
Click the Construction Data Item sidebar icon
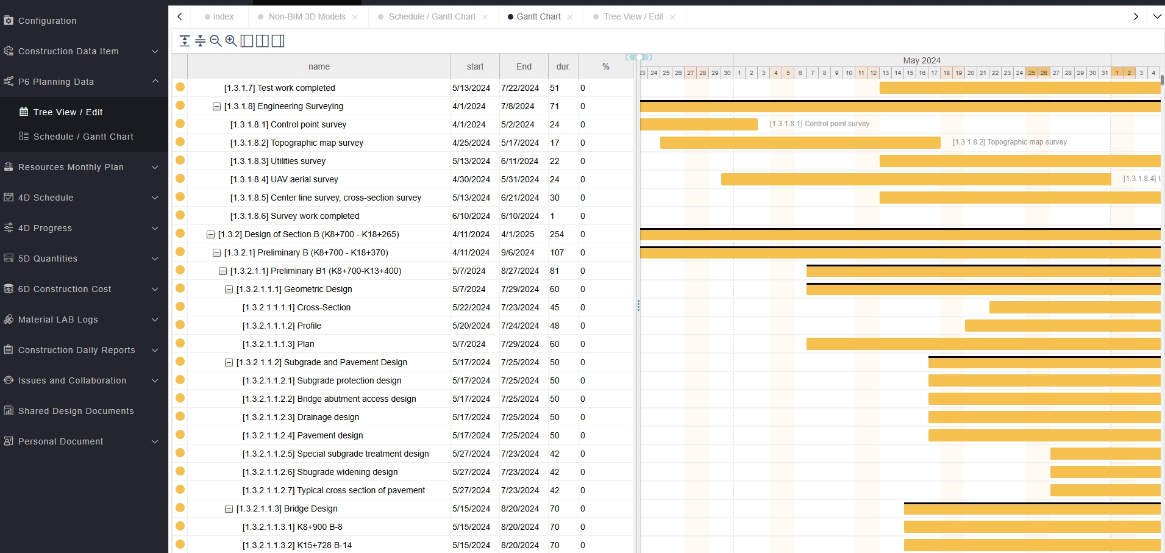pos(9,51)
